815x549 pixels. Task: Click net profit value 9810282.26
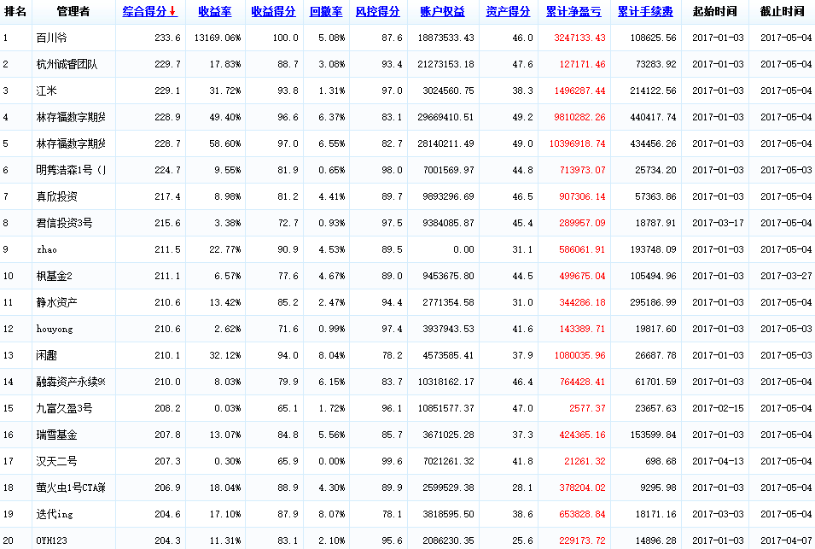pos(579,118)
